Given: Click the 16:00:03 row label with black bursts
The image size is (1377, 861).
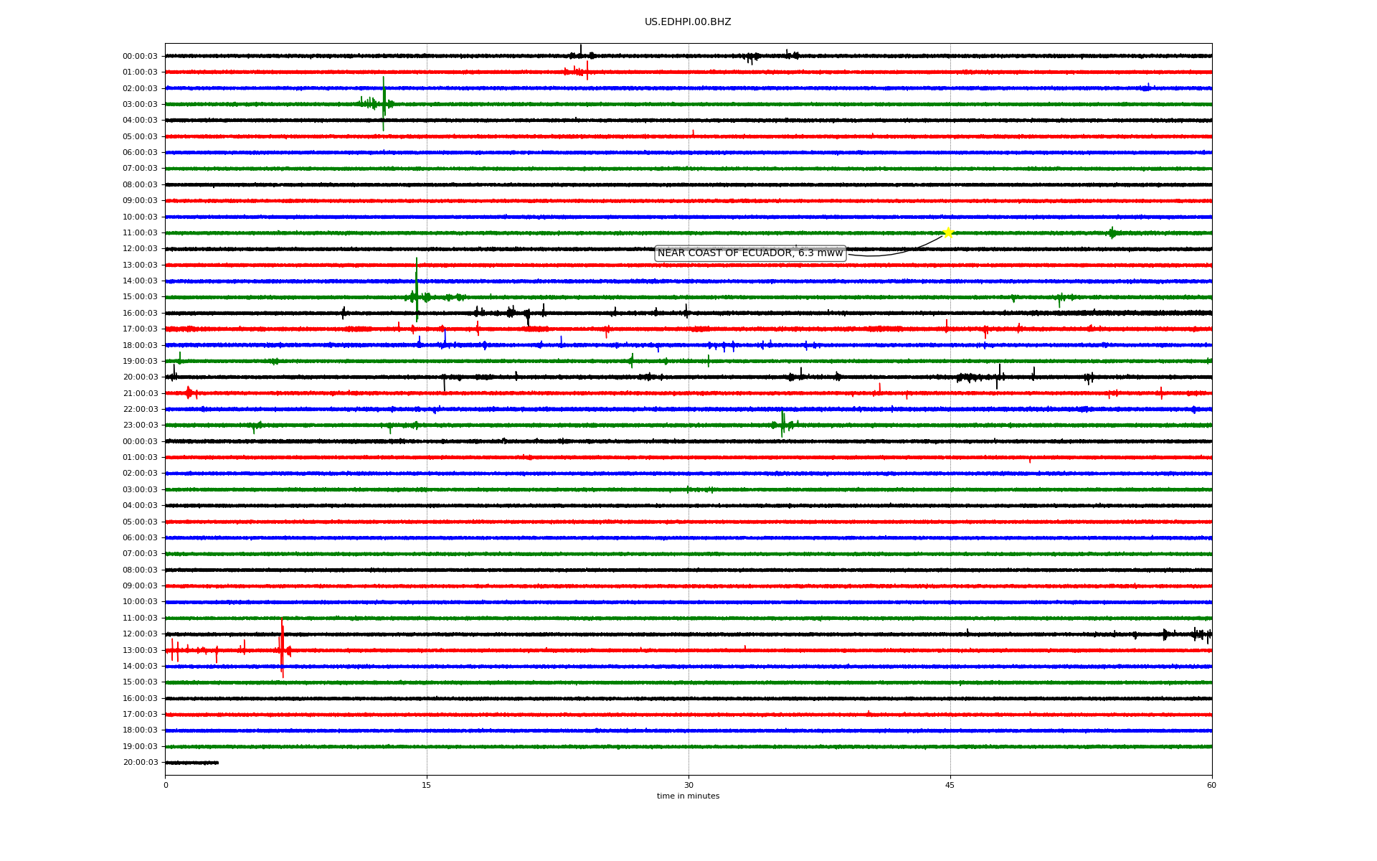Looking at the screenshot, I should pos(140,313).
